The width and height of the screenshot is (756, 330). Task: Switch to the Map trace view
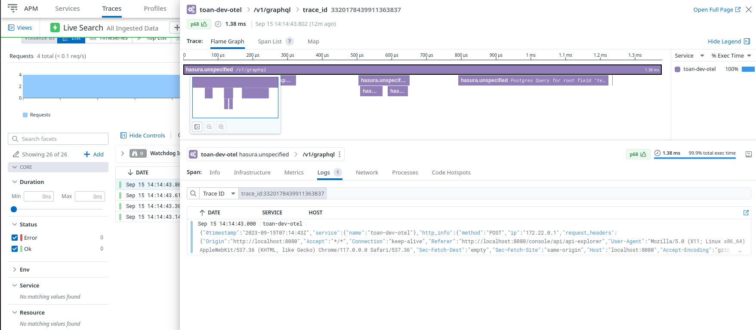coord(313,41)
